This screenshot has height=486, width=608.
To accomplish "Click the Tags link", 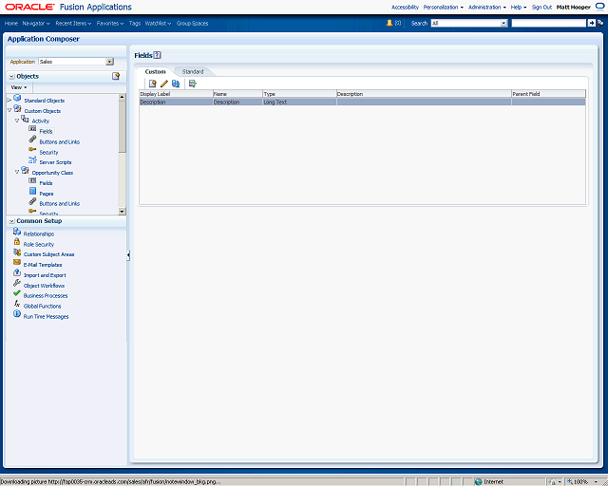I will [x=135, y=23].
